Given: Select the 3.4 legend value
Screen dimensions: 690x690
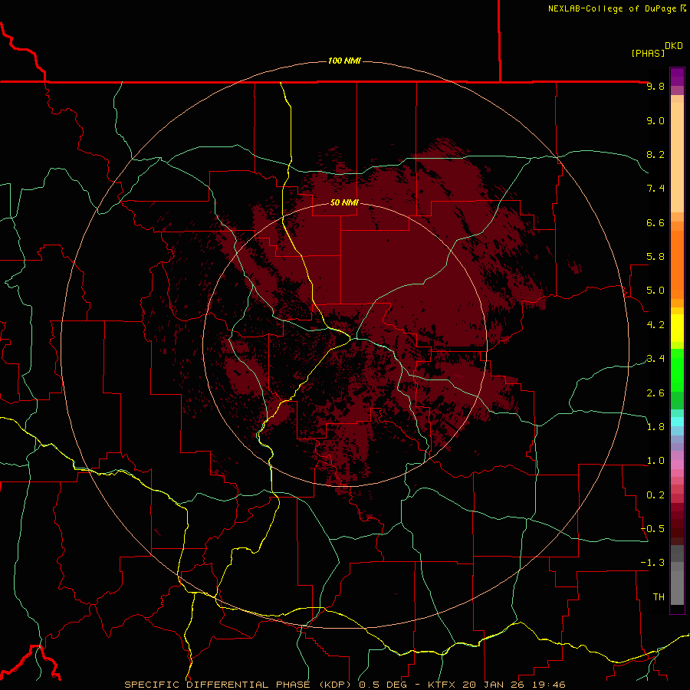Looking at the screenshot, I should coord(655,359).
